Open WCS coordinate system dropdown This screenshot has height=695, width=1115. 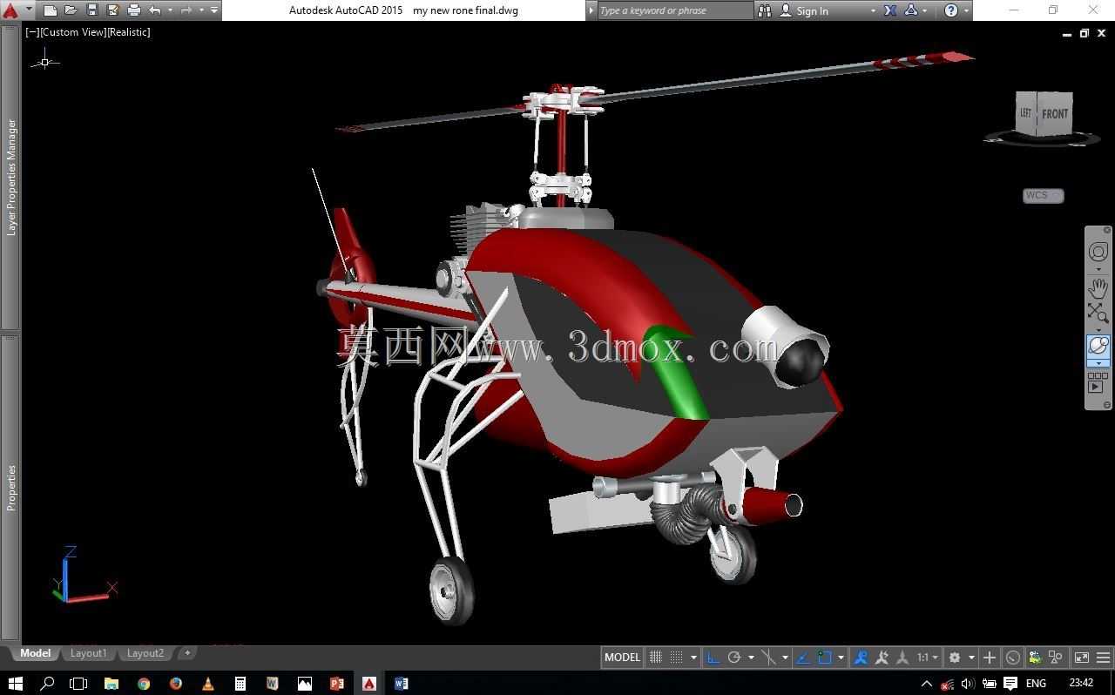pyautogui.click(x=1044, y=195)
